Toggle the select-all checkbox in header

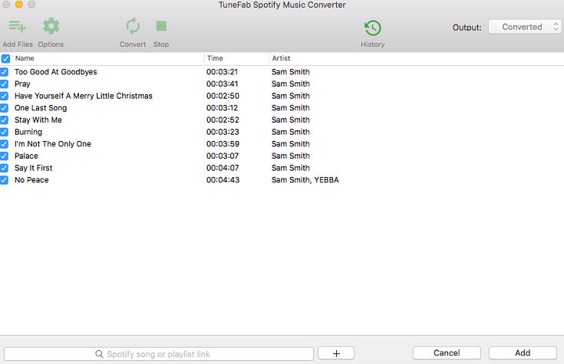[5, 58]
